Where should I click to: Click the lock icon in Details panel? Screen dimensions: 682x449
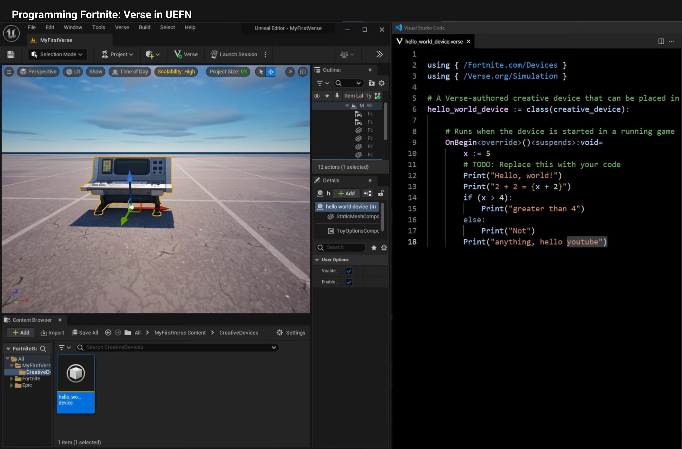click(381, 193)
